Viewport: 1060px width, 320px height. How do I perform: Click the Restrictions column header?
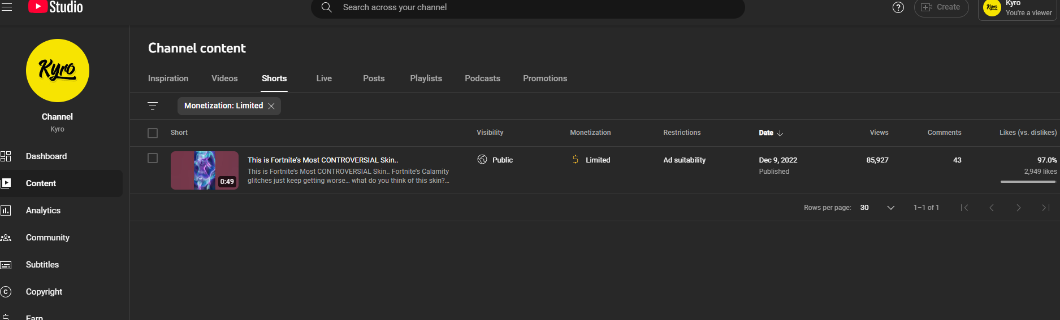coord(682,133)
